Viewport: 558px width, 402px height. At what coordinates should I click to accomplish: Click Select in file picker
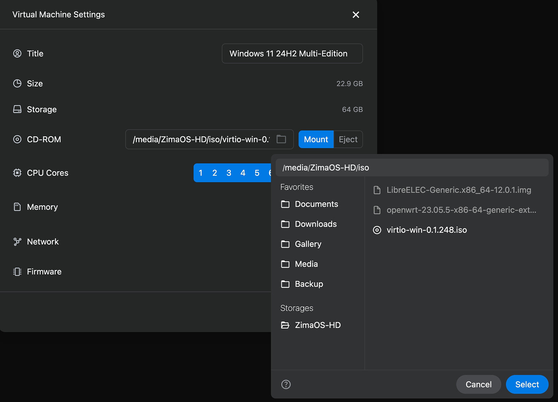[527, 384]
